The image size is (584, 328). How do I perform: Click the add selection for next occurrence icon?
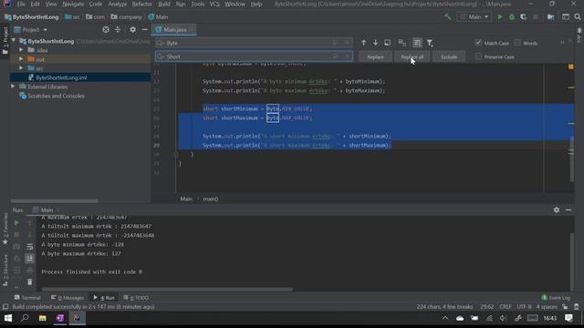tap(387, 43)
